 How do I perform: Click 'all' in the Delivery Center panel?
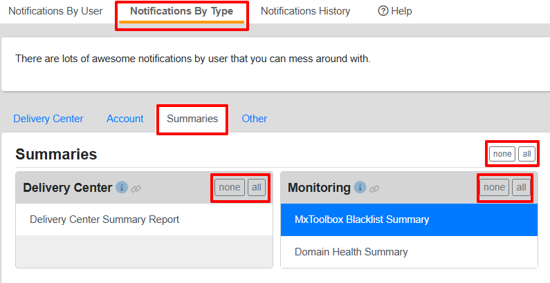click(257, 188)
